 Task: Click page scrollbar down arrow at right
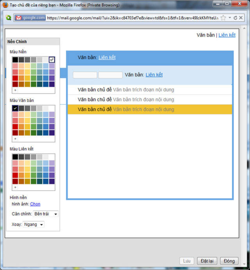click(244, 264)
